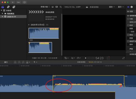Play the viewer with play button

point(86,58)
